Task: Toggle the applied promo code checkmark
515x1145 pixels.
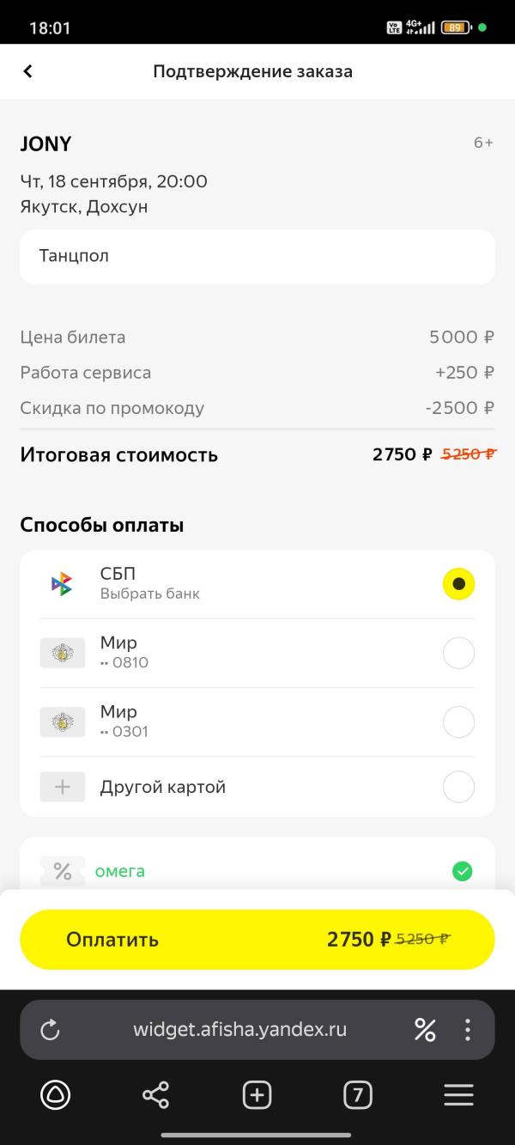Action: 462,872
